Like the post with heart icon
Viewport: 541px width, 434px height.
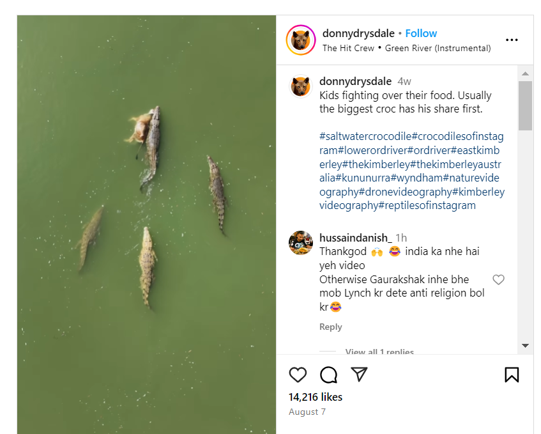[x=298, y=375]
